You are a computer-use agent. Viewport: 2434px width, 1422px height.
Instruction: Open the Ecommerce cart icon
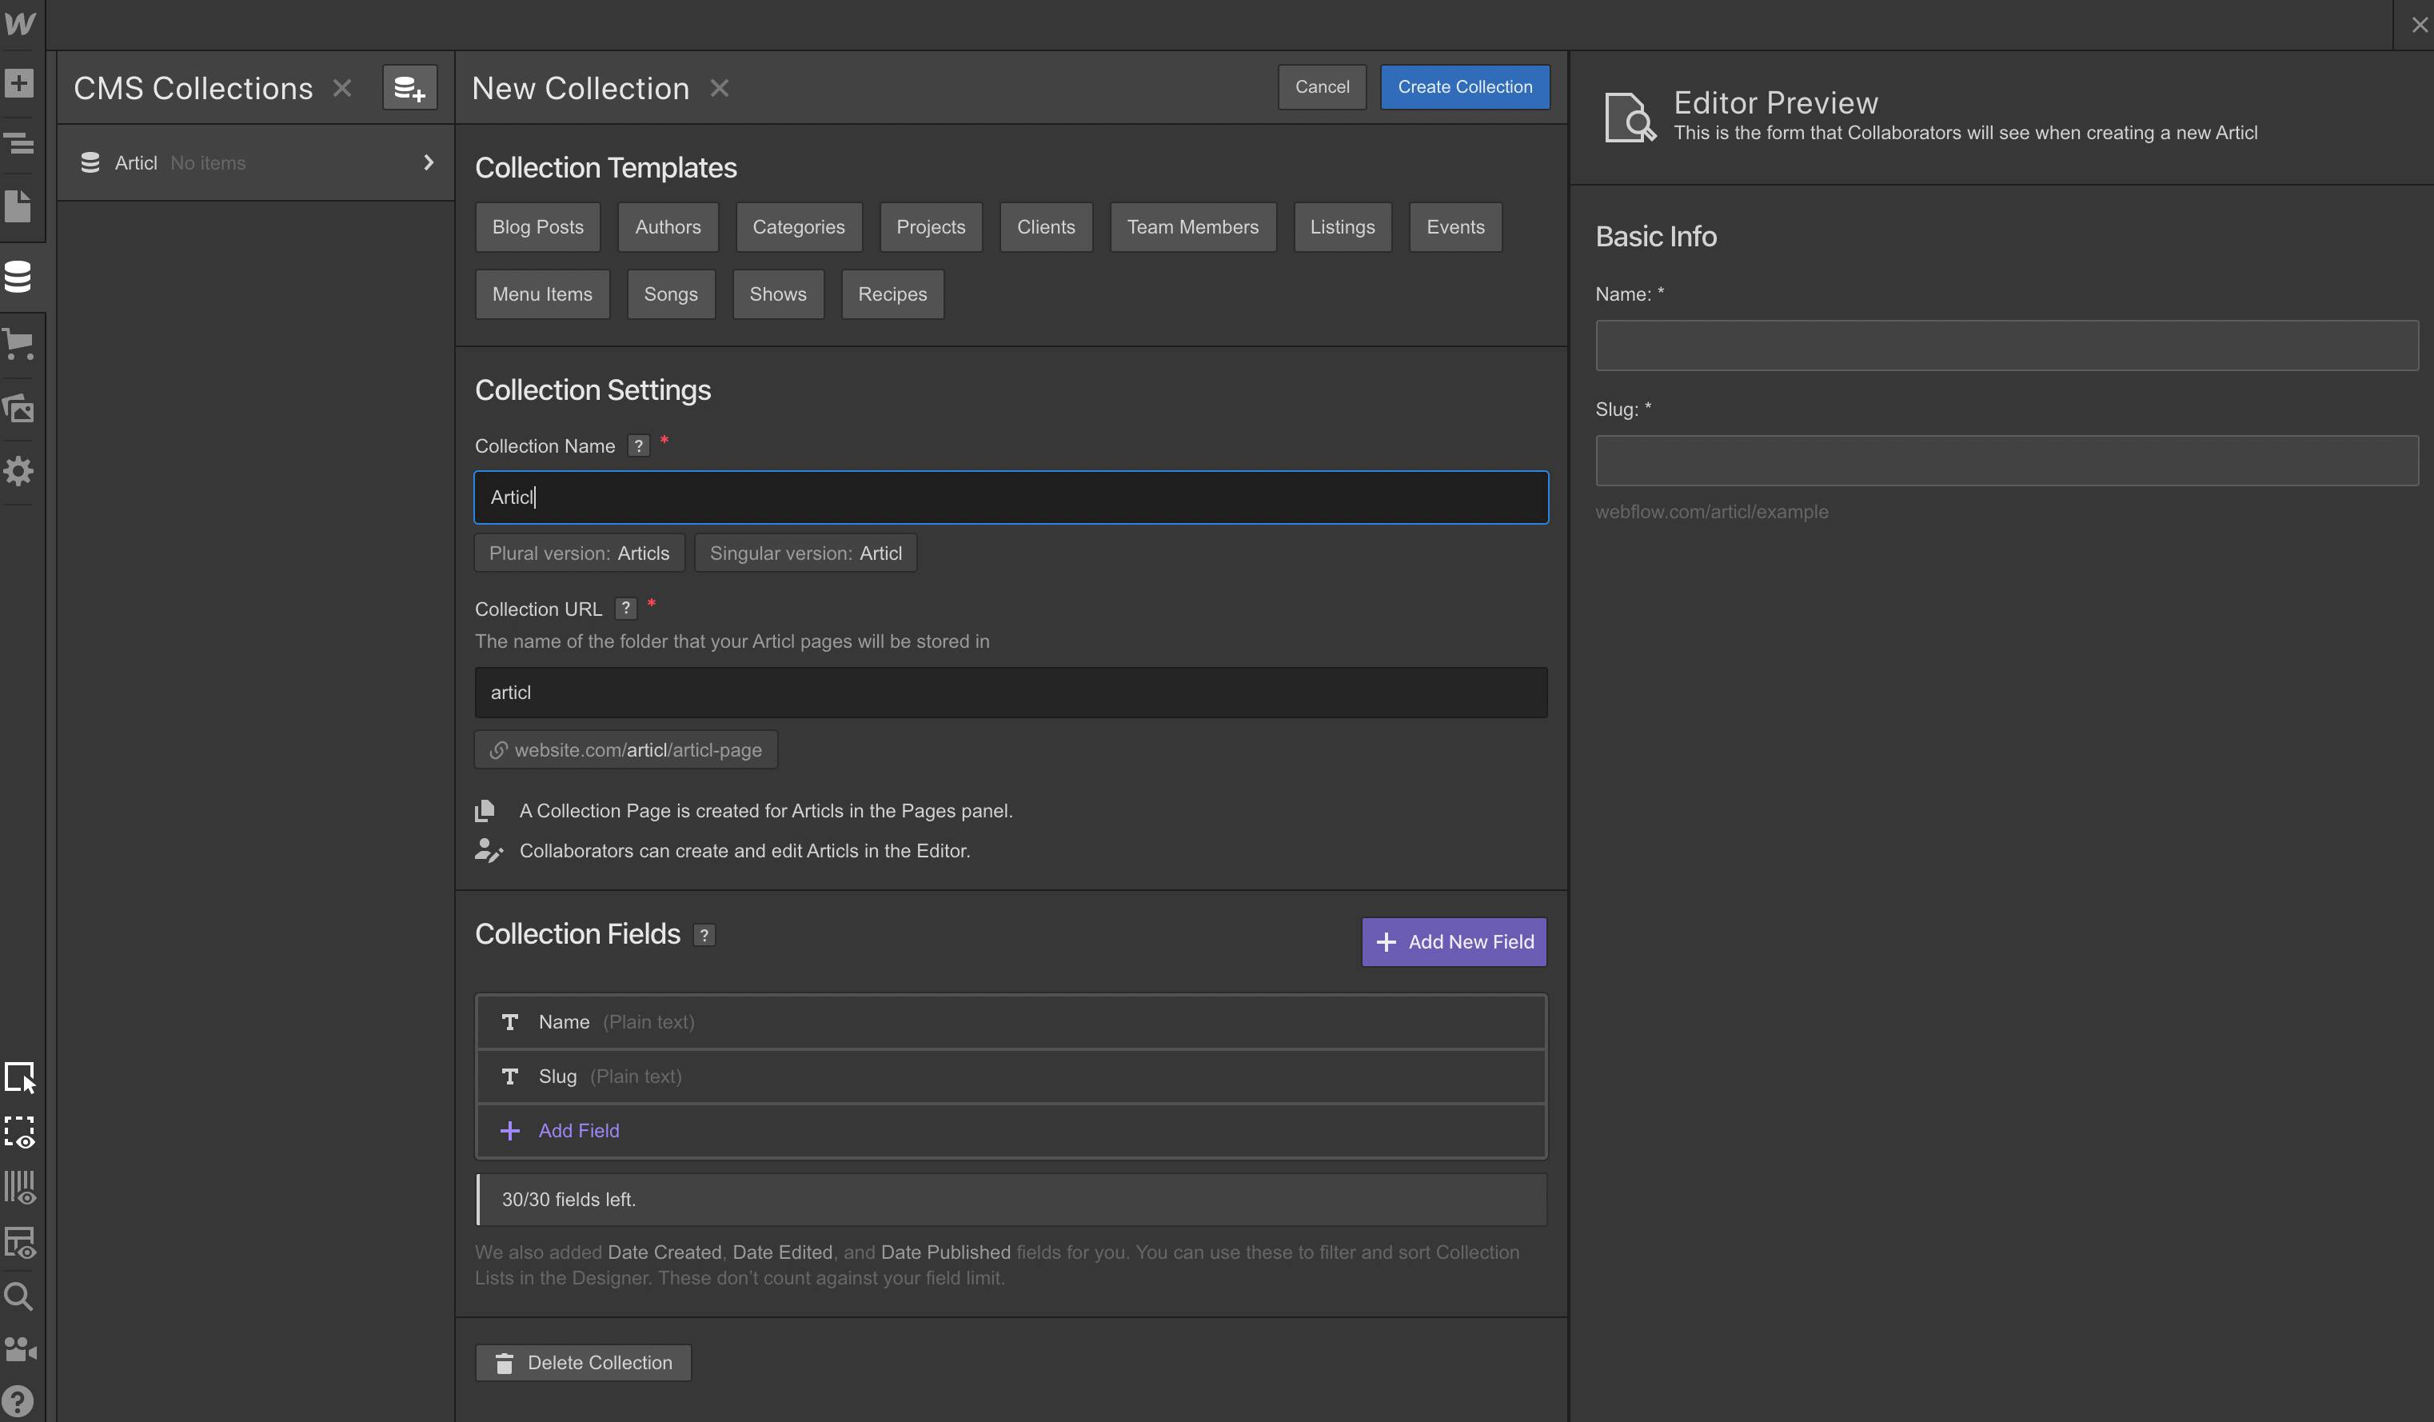tap(19, 343)
